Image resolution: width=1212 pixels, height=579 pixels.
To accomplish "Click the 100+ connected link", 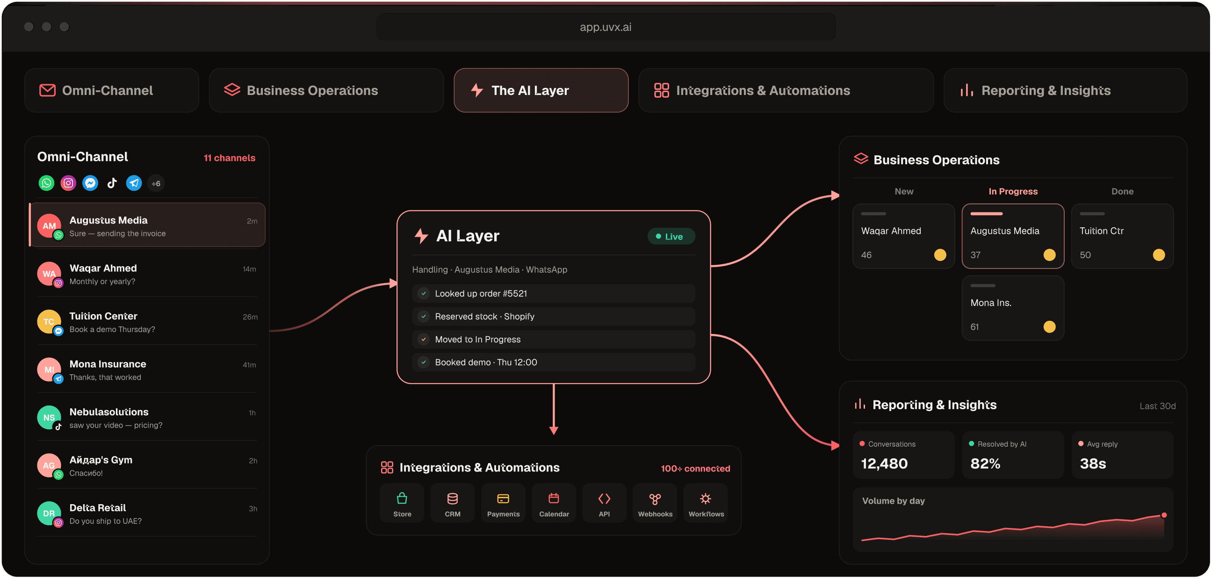I will tap(695, 469).
